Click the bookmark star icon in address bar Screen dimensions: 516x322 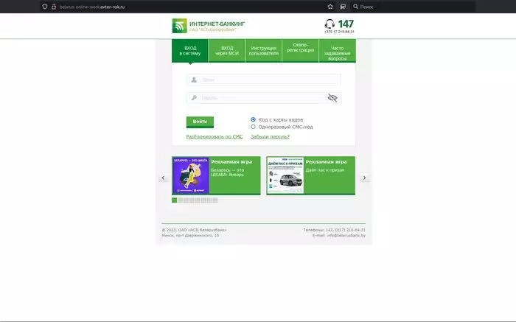click(x=330, y=7)
